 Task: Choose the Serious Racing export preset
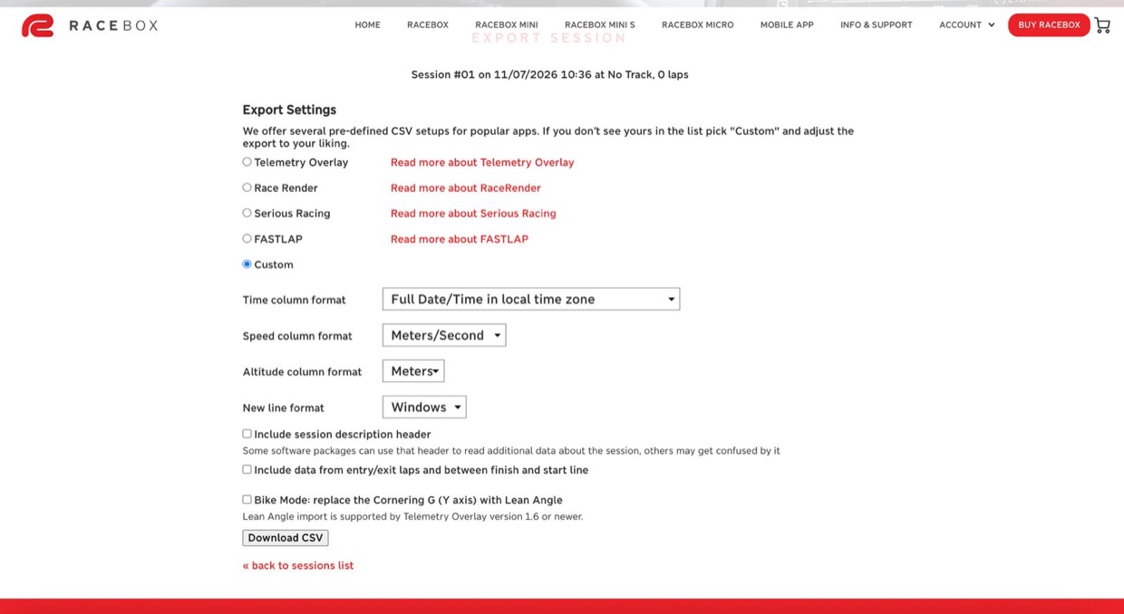247,213
